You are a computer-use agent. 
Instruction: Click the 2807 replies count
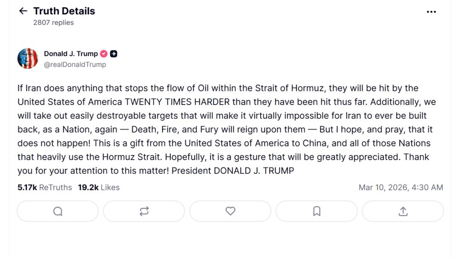click(53, 22)
